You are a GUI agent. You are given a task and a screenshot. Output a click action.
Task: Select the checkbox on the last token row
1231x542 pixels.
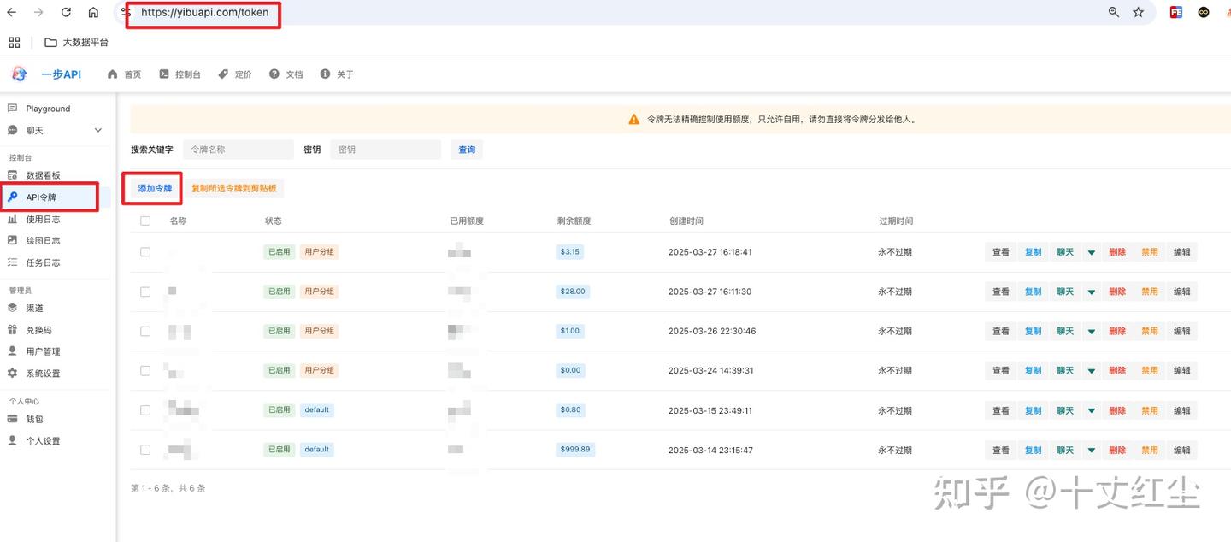[x=144, y=449]
